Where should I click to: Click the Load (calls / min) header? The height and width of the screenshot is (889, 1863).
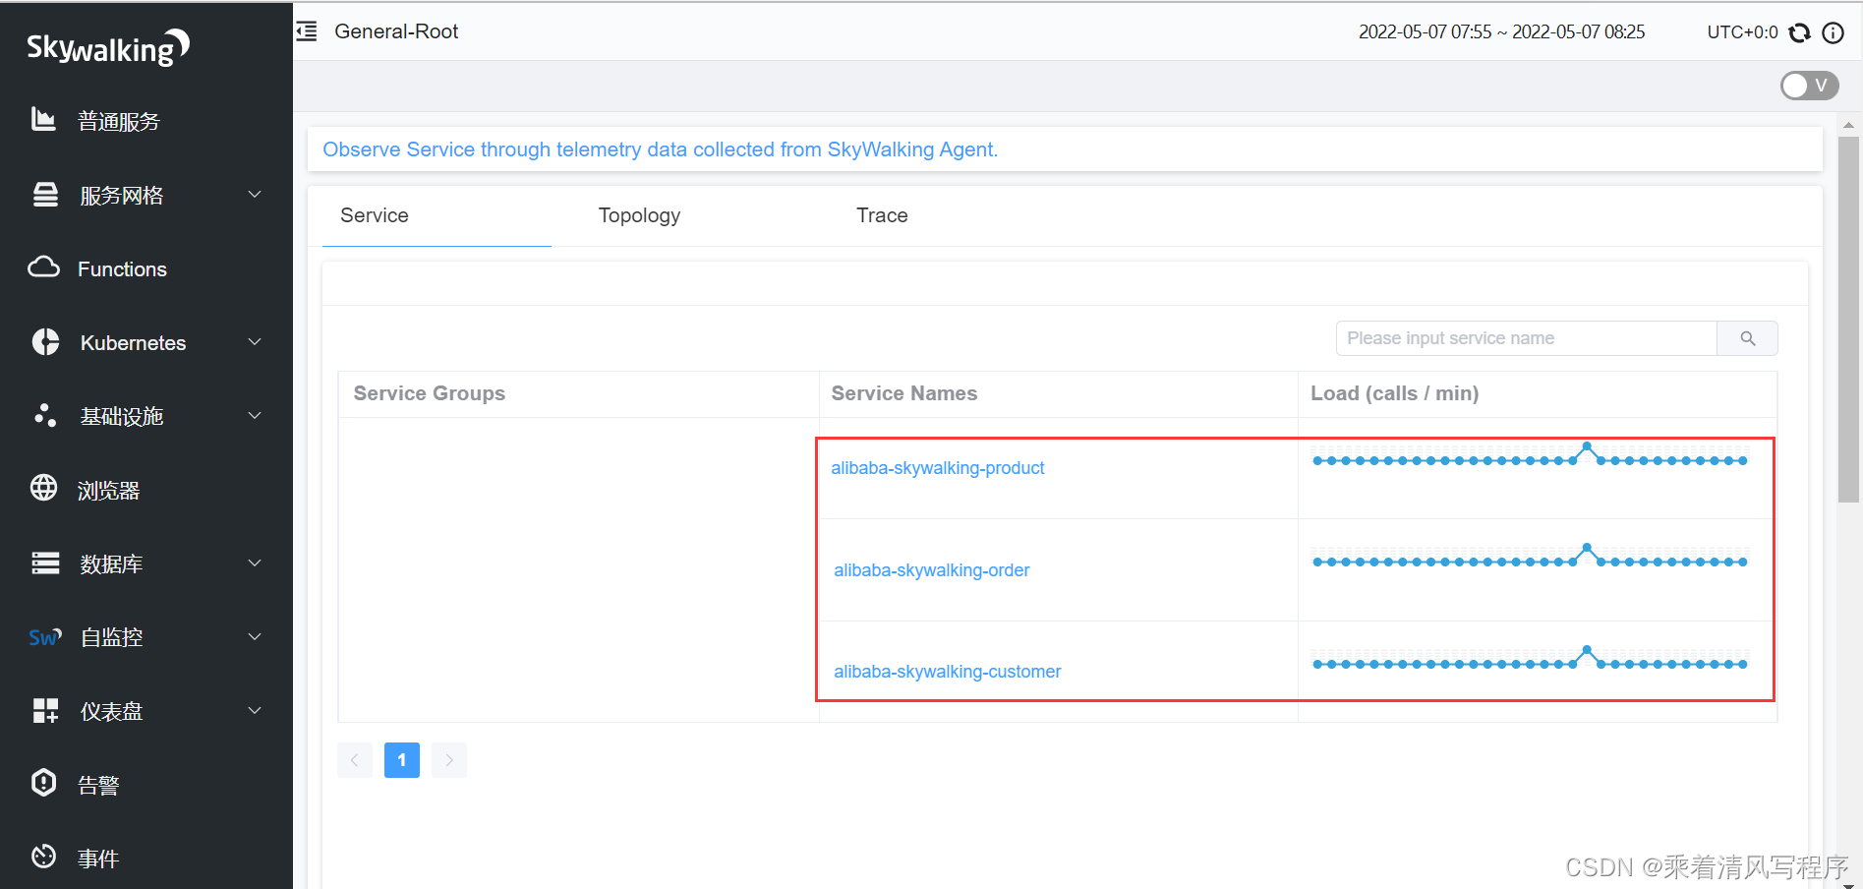pos(1395,393)
